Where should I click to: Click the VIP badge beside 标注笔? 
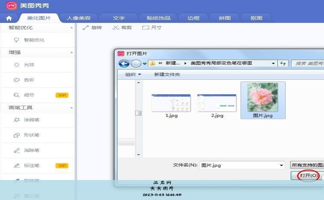(62, 166)
